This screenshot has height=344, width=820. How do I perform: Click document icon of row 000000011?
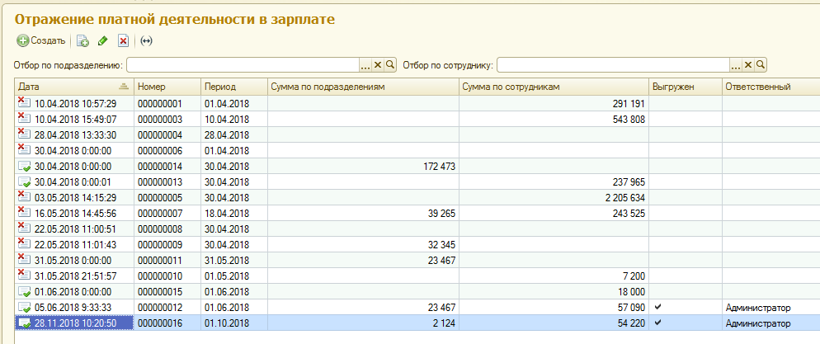24,260
